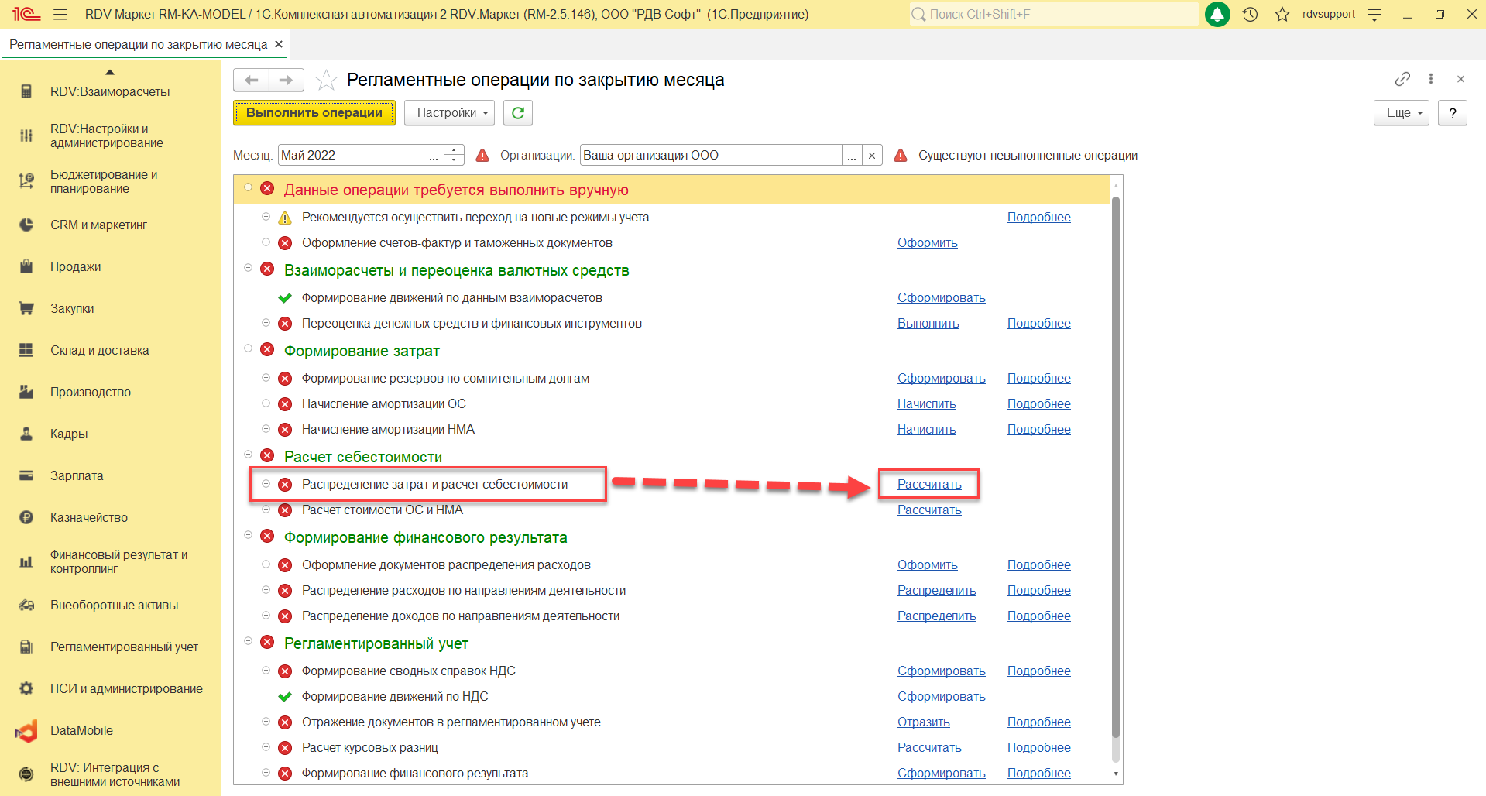Image resolution: width=1486 pixels, height=796 pixels.
Task: Open the history clock icon
Action: pos(1250,15)
